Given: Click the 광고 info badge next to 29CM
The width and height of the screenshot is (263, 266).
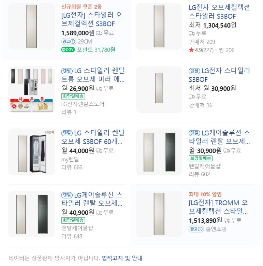Looking at the screenshot, I should tap(69, 41).
